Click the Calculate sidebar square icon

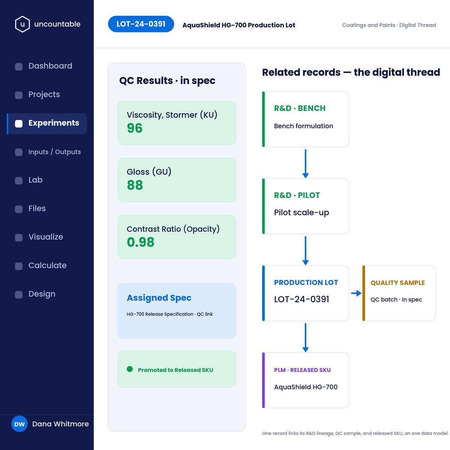click(19, 266)
